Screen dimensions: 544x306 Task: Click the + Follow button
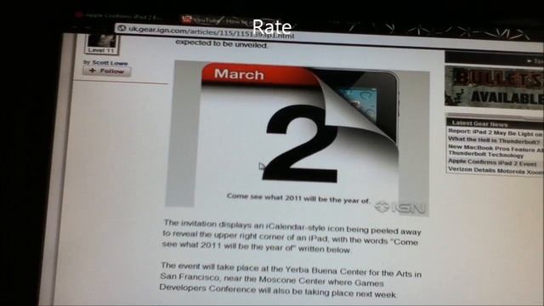(107, 71)
